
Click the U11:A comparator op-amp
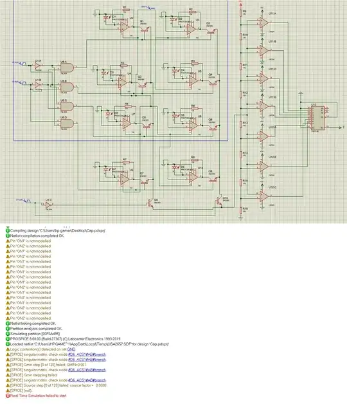pyautogui.click(x=264, y=23)
